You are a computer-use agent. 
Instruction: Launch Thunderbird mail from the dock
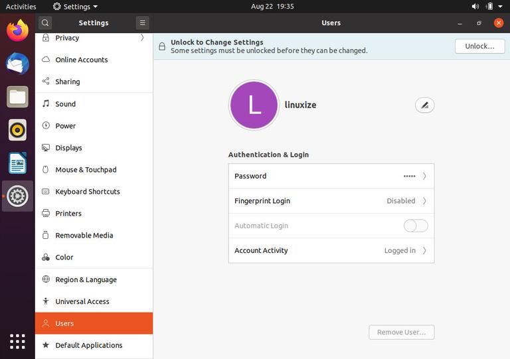point(18,64)
